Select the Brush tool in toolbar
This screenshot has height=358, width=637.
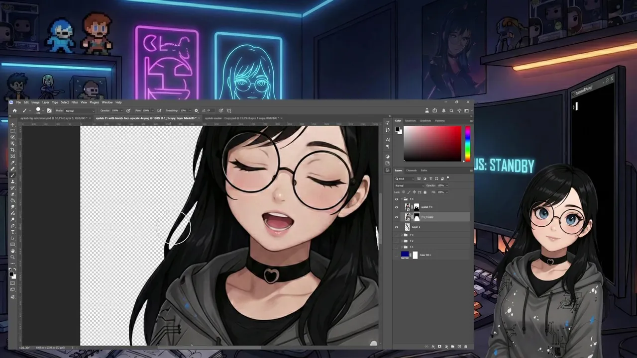13,176
